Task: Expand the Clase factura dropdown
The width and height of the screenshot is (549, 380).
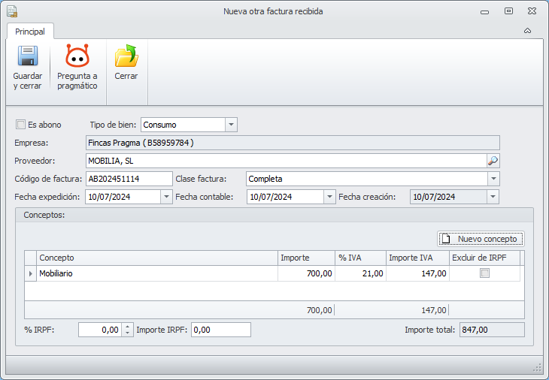Action: coord(493,179)
